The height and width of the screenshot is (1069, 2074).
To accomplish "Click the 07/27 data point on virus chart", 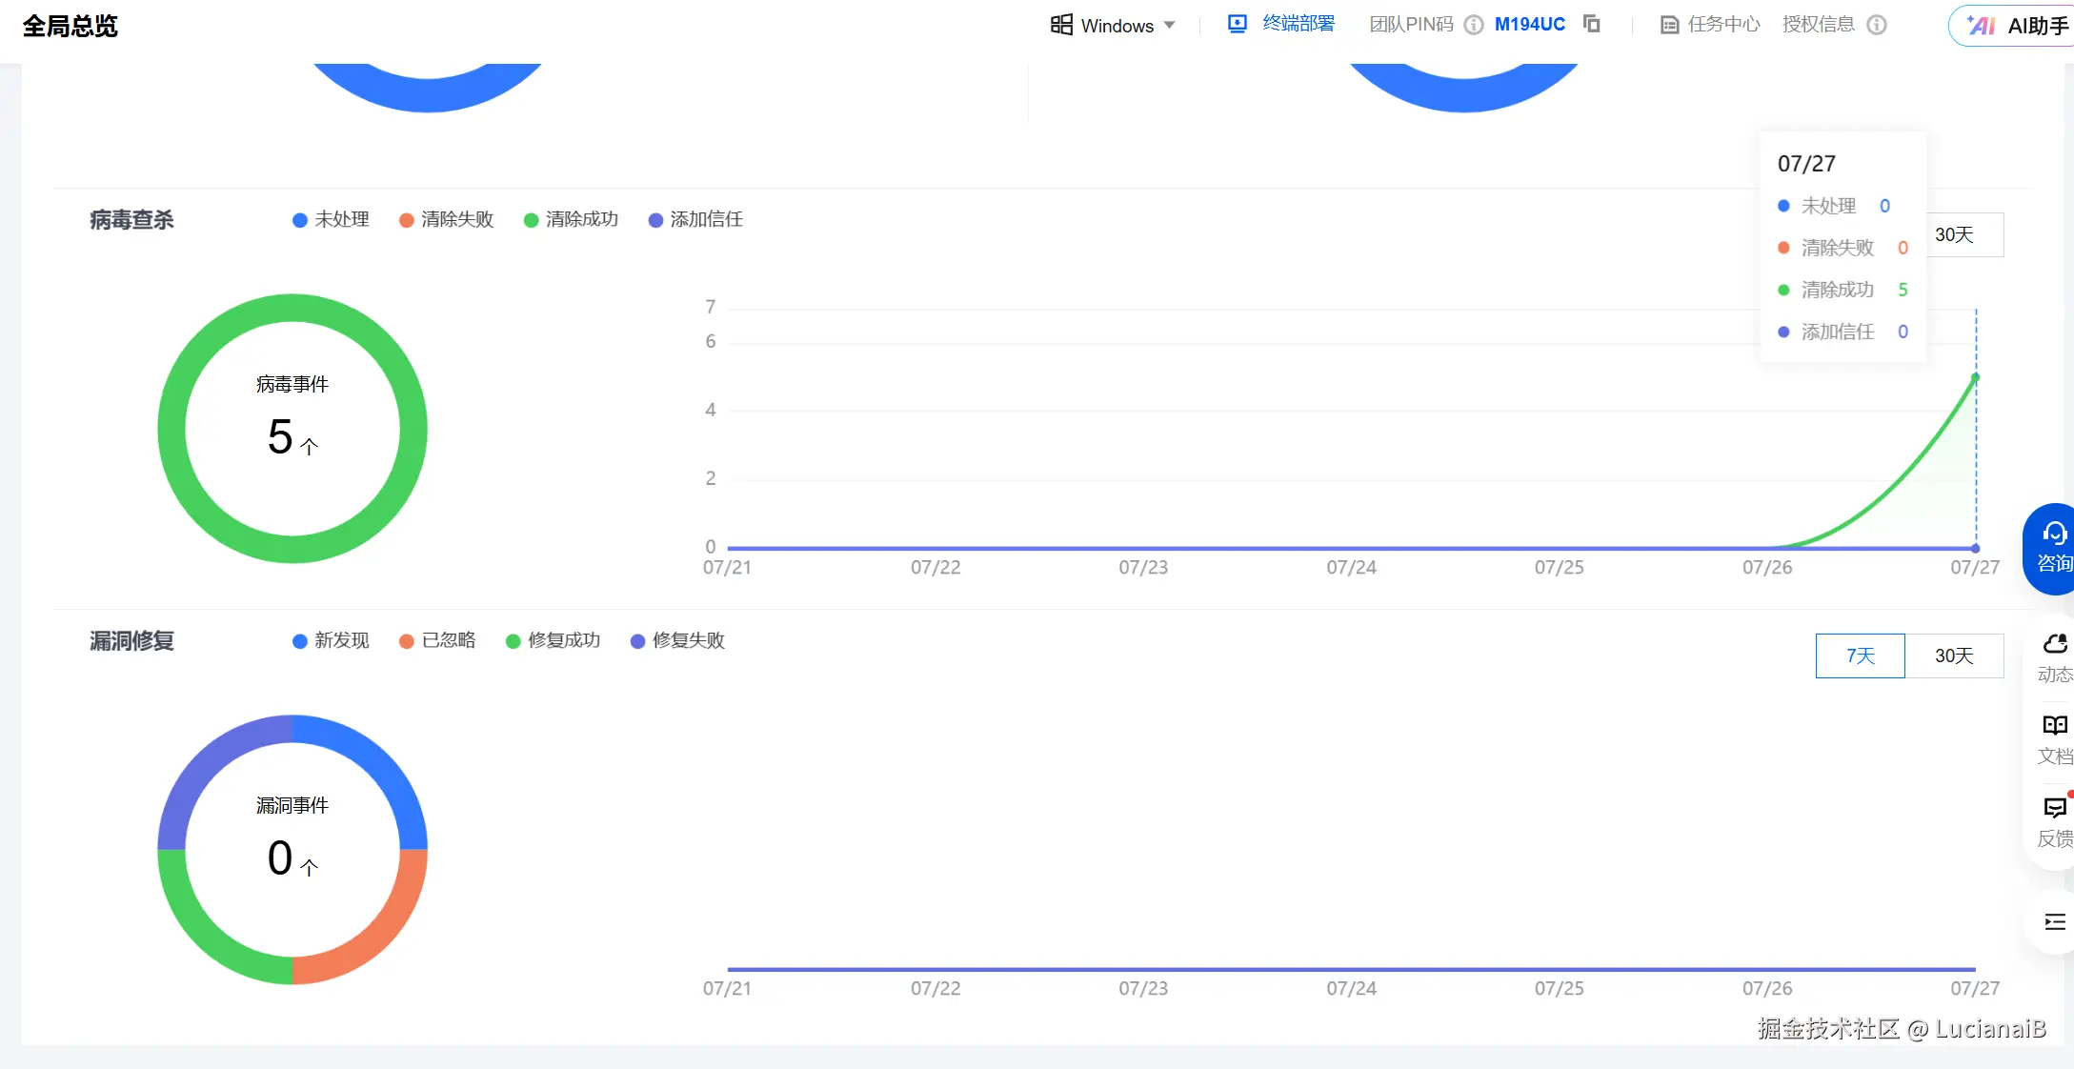I will [x=1975, y=378].
